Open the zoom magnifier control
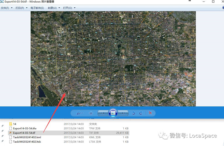This screenshot has height=146, width=224. click(x=78, y=113)
